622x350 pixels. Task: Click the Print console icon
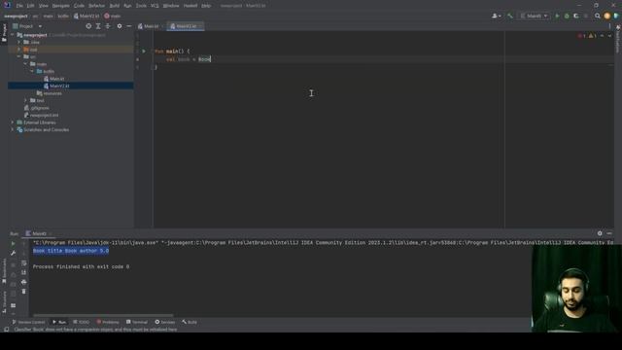click(x=23, y=282)
